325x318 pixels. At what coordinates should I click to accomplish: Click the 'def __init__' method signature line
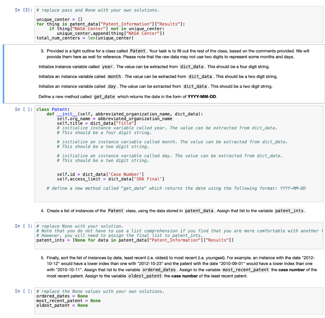pos(124,114)
